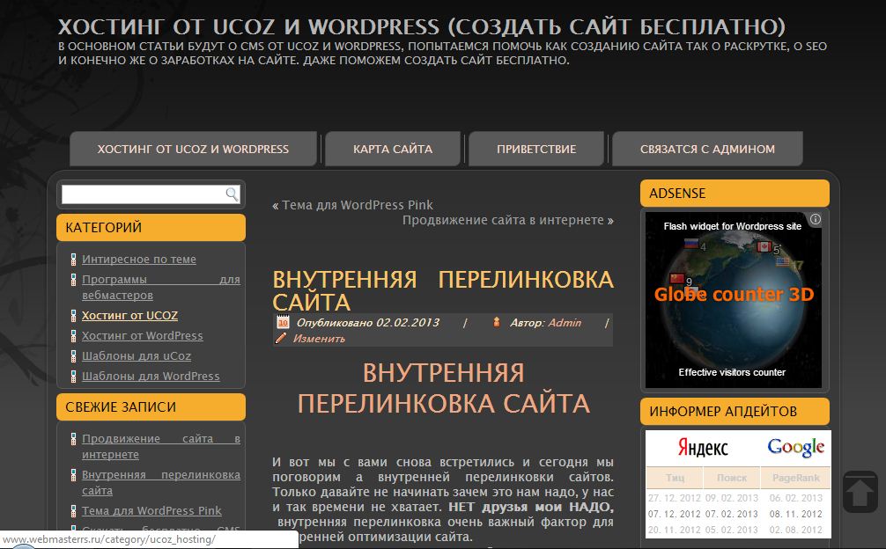
Task: Click bullet icon beside Шаблоны для uCoz
Action: pos(73,356)
